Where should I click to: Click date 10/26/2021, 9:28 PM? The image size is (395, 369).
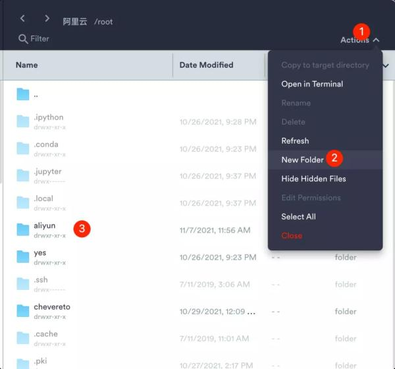tap(218, 122)
